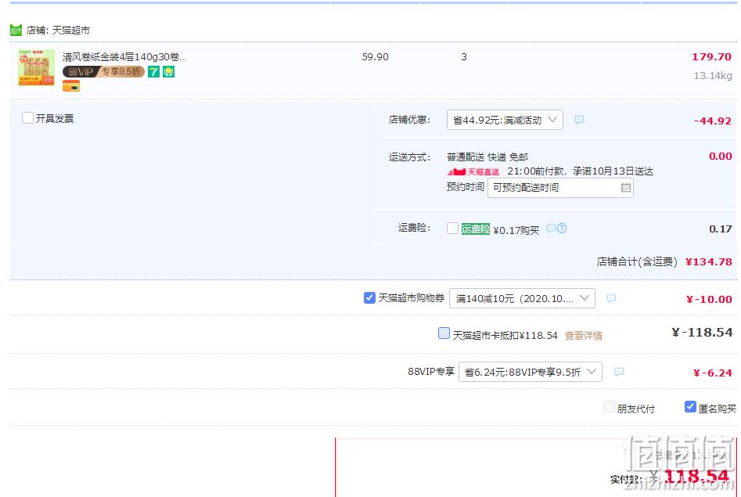
Task: Open the 查看详情 link
Action: (584, 336)
